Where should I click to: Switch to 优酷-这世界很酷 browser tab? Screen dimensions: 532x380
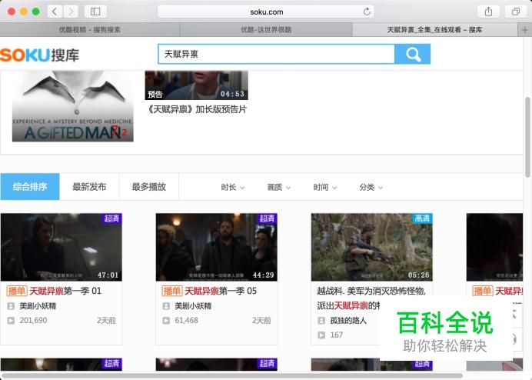click(x=266, y=30)
